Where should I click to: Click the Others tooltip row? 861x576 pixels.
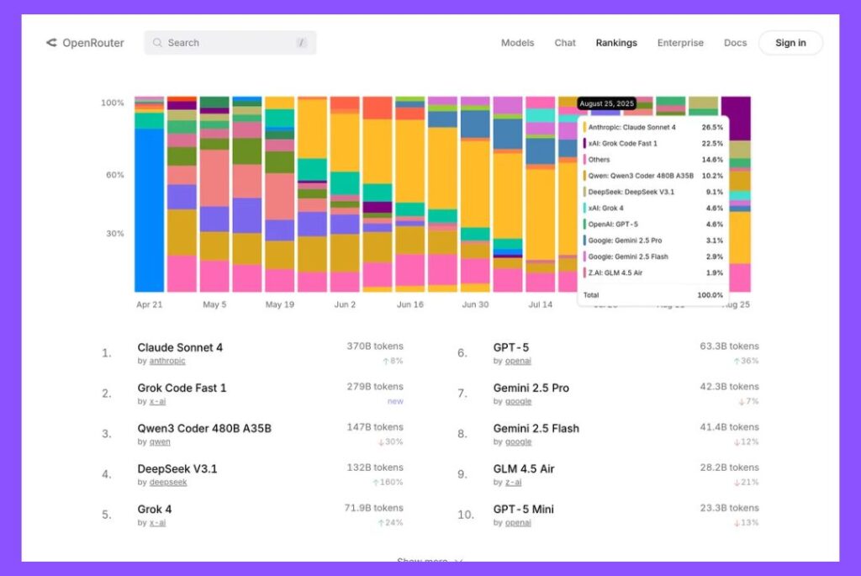pos(652,160)
